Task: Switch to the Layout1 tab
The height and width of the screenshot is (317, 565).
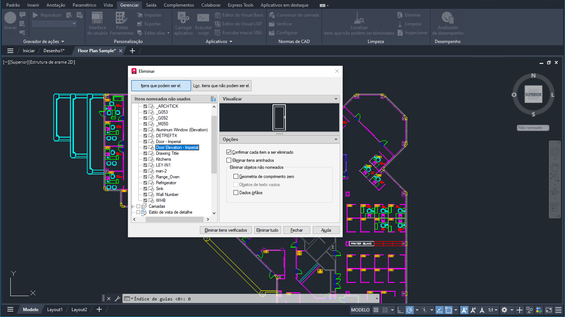Action: (x=55, y=310)
